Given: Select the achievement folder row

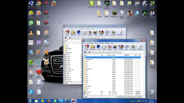Looking at the screenshot, I should (x=112, y=59).
